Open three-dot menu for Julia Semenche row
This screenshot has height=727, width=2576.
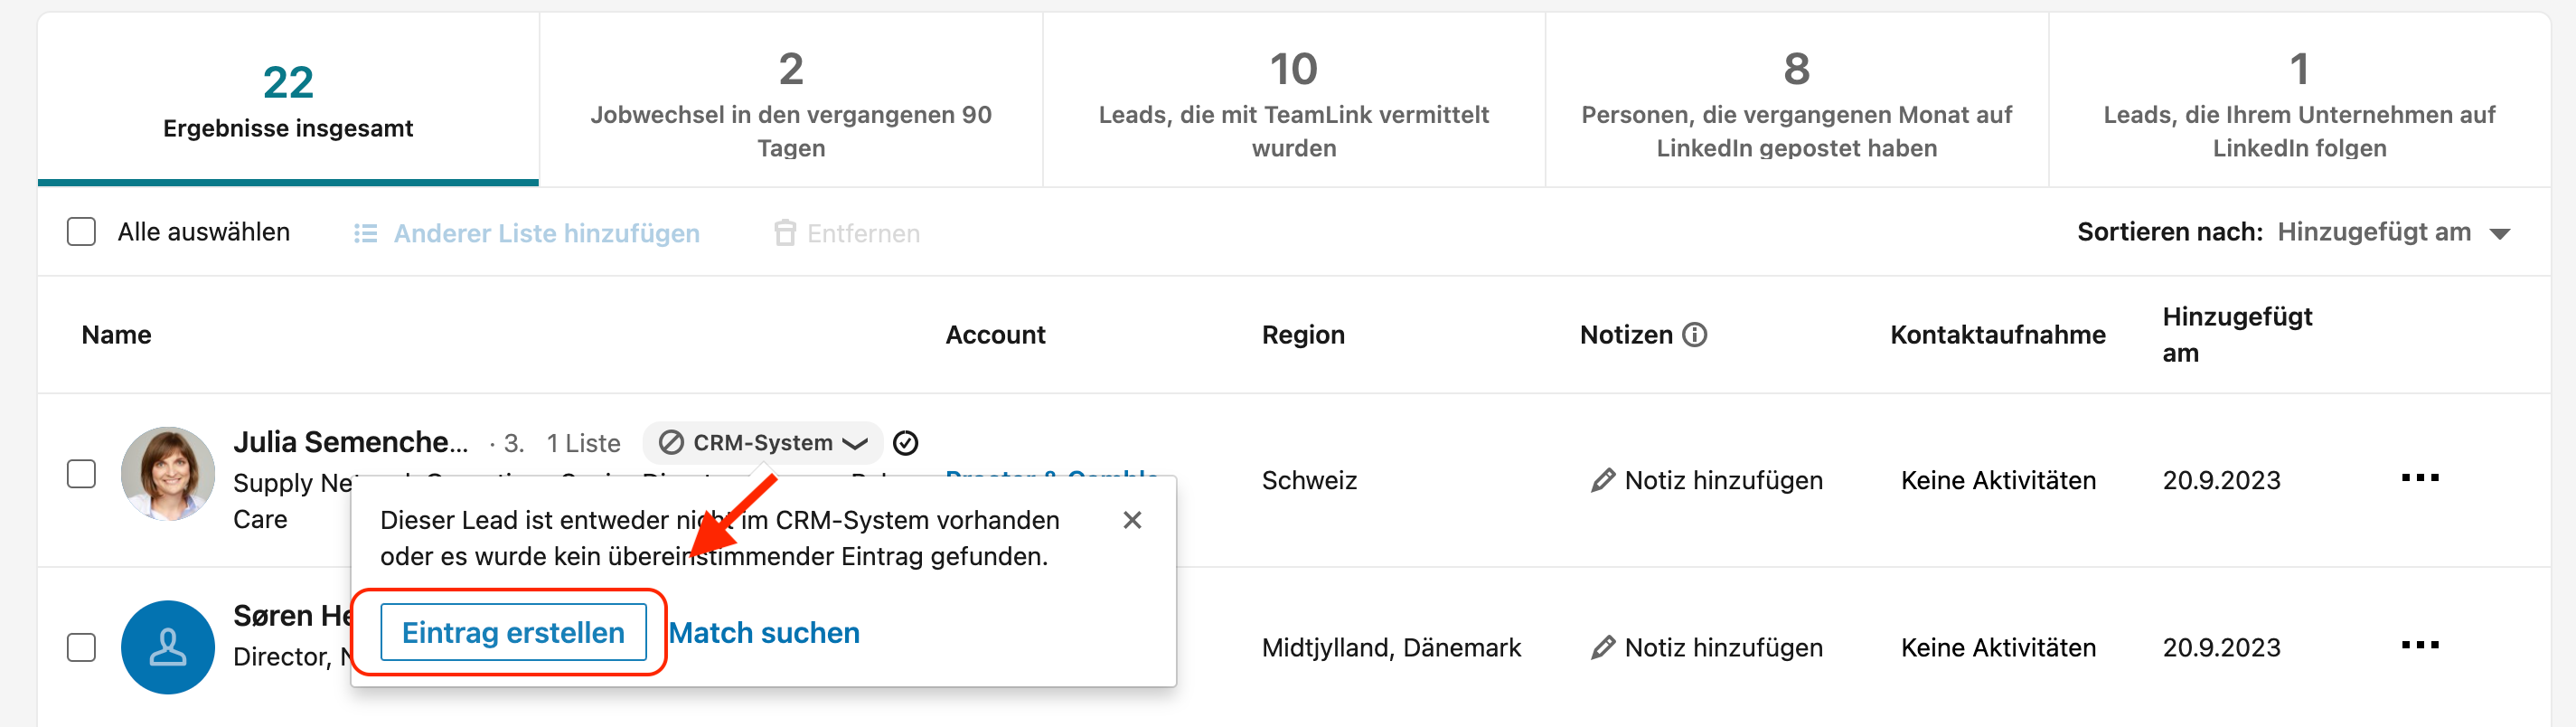(x=2420, y=478)
